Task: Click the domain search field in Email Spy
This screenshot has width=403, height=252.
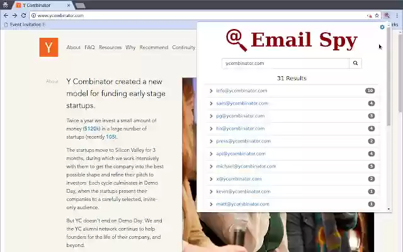Action: point(285,63)
